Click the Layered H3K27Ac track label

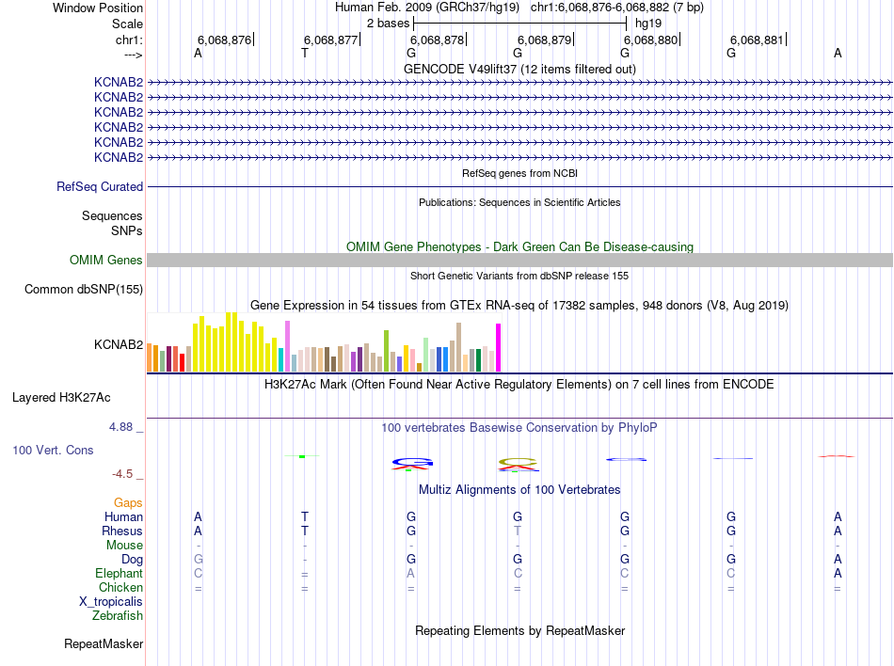coord(61,398)
